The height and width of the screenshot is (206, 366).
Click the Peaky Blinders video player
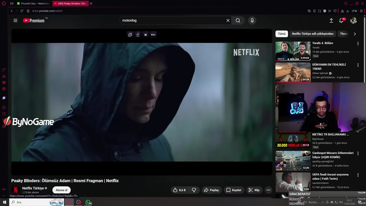[142, 102]
